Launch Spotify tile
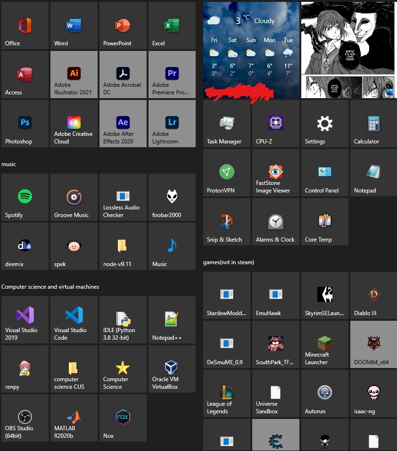Image resolution: width=397 pixels, height=451 pixels. tap(25, 197)
